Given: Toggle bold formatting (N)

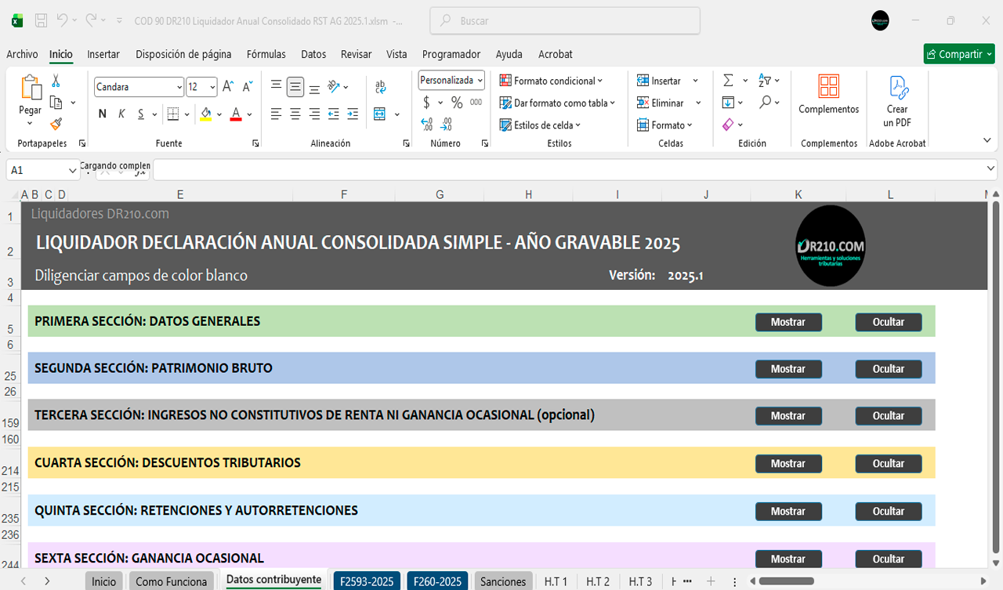Looking at the screenshot, I should tap(103, 114).
